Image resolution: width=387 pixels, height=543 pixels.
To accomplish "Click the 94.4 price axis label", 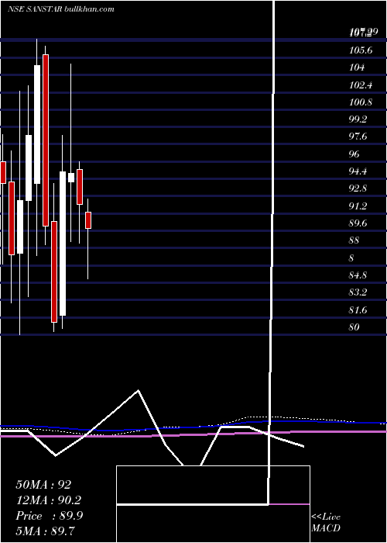I will pos(358,171).
